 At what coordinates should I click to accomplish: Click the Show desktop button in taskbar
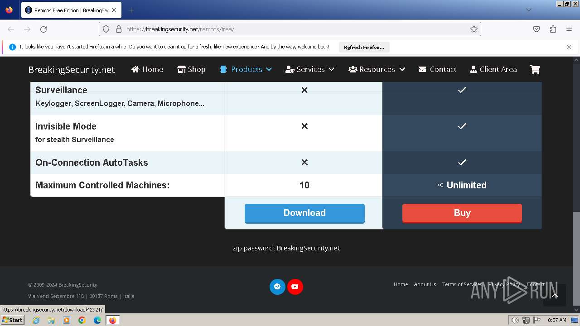[575, 320]
